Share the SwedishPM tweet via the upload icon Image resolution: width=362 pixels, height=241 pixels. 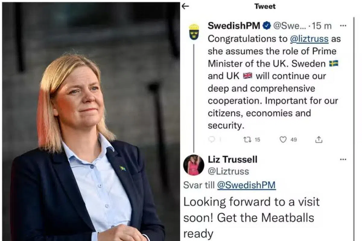click(x=319, y=139)
